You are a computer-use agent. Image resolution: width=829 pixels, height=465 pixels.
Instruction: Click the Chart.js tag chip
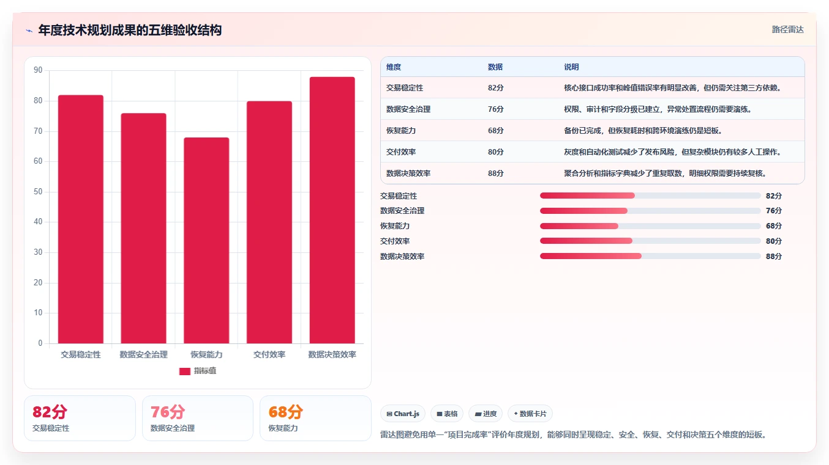tap(403, 414)
